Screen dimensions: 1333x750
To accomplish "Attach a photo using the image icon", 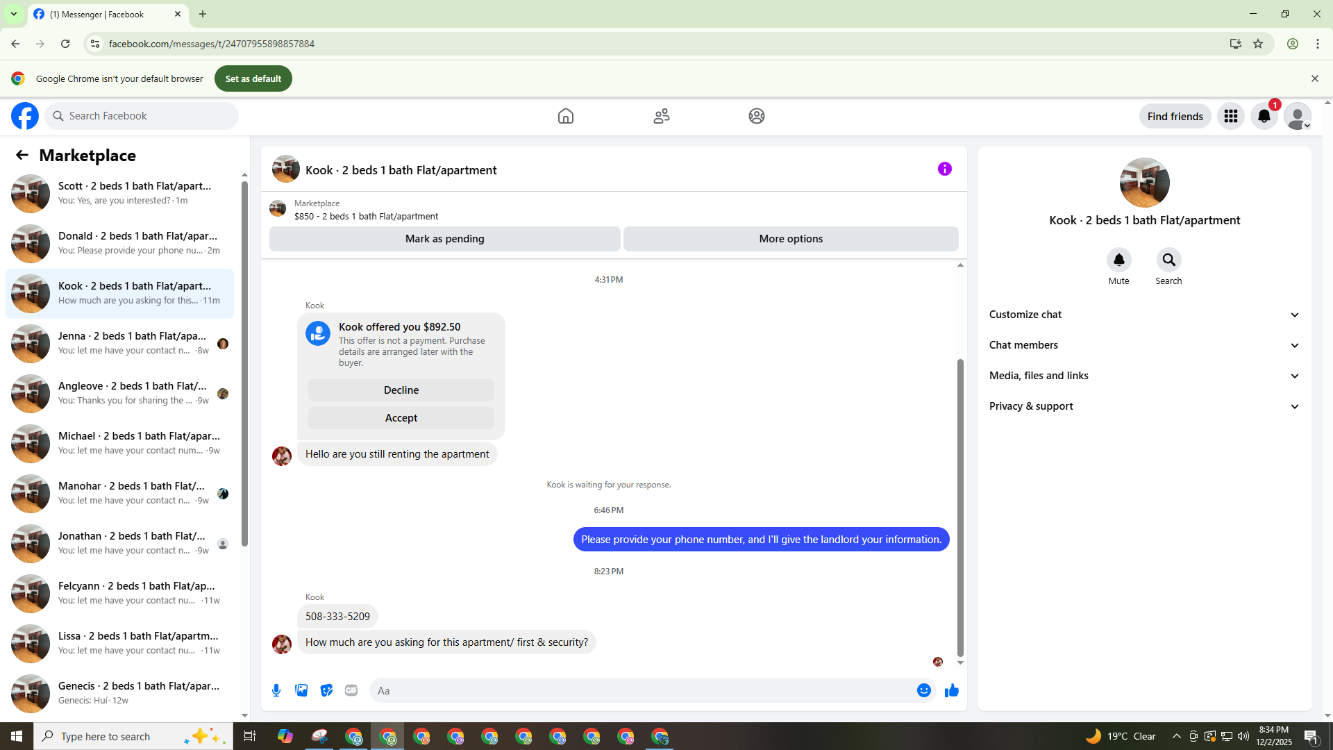I will [x=301, y=690].
